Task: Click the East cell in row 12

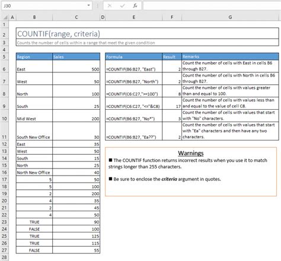Action: coord(34,144)
